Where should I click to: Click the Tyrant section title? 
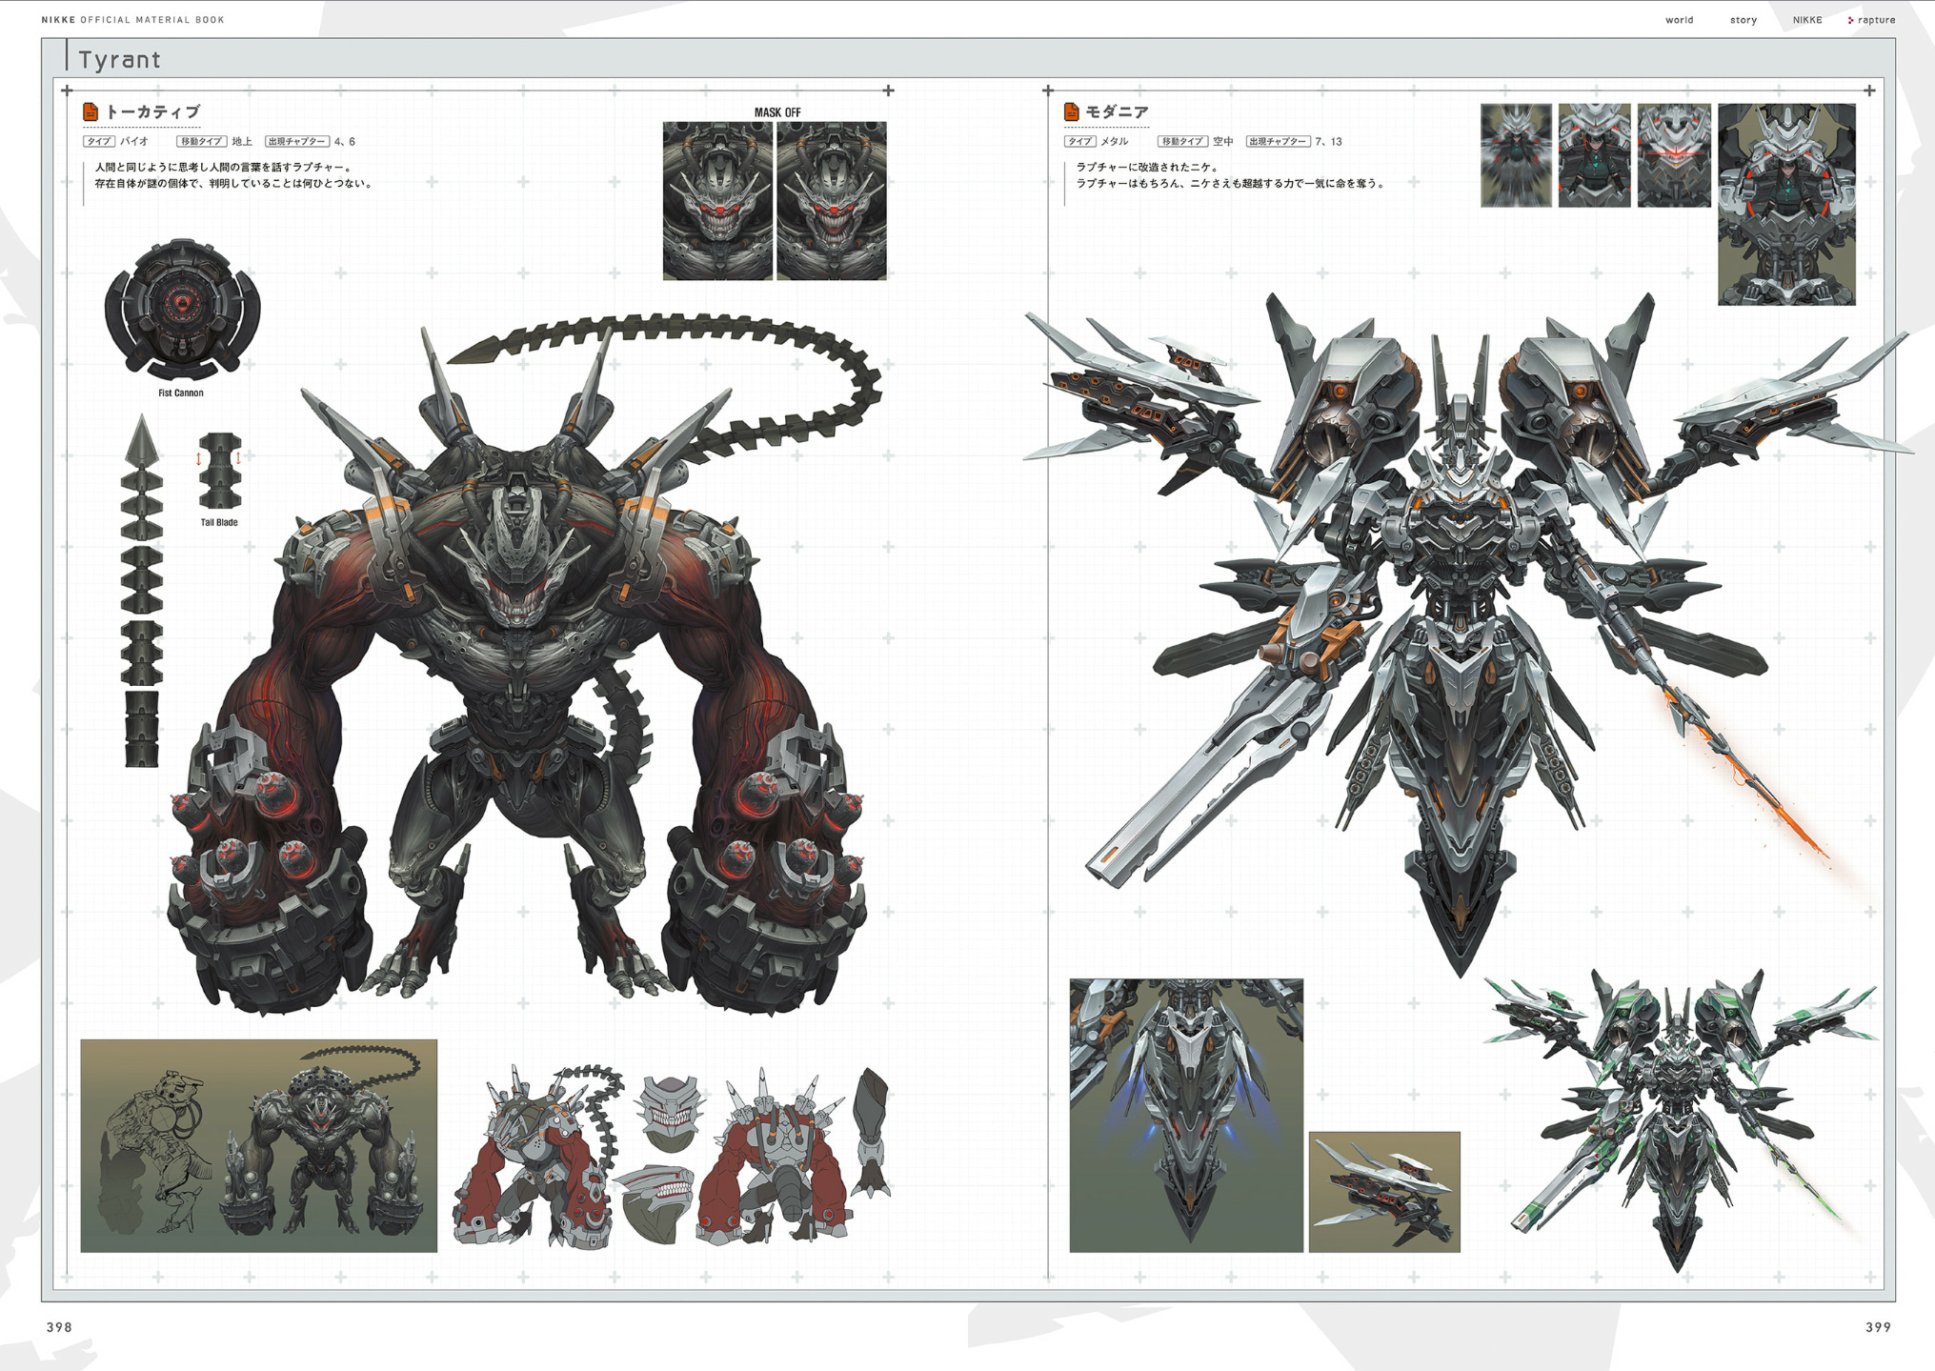120,60
